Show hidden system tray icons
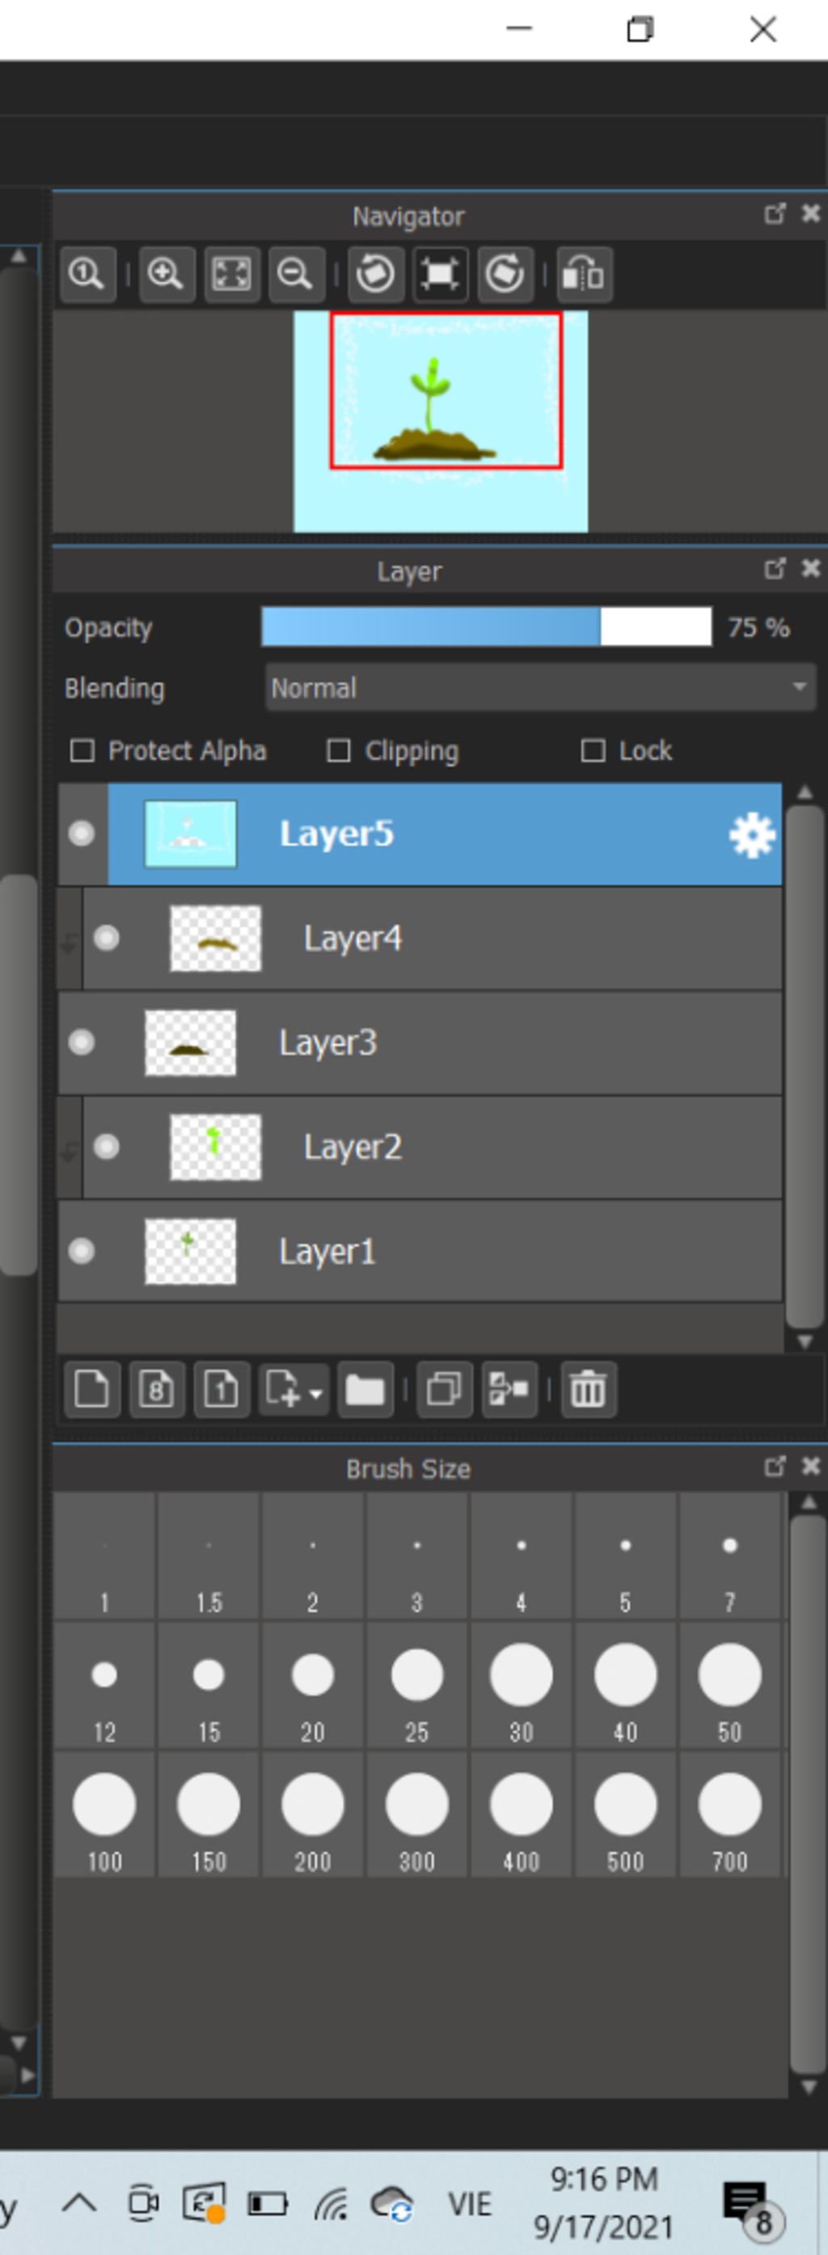 point(78,2202)
